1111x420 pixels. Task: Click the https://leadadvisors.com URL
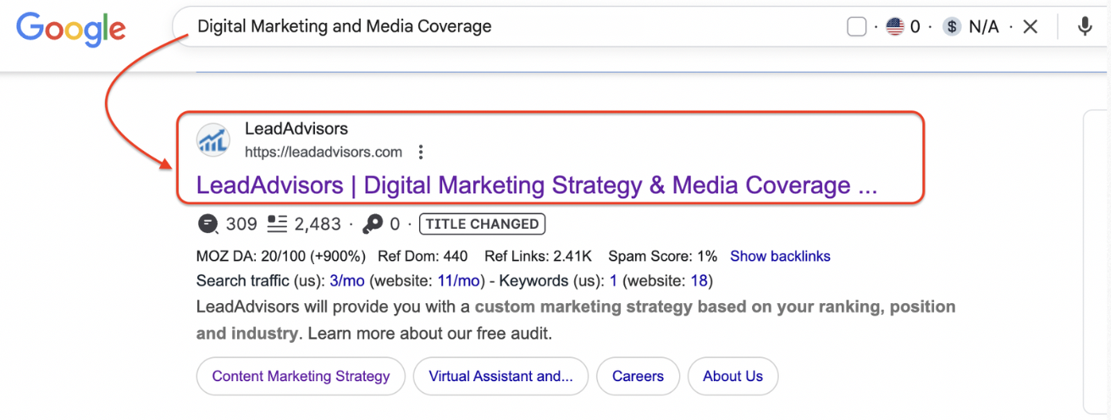323,152
